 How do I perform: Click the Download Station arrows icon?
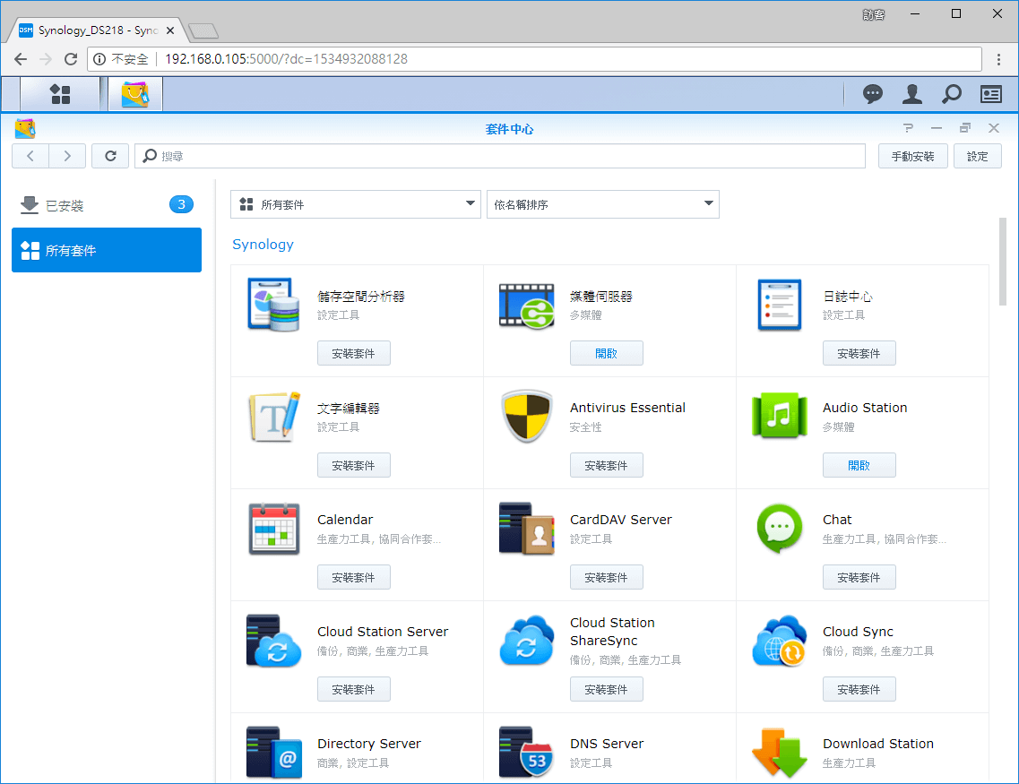(779, 751)
